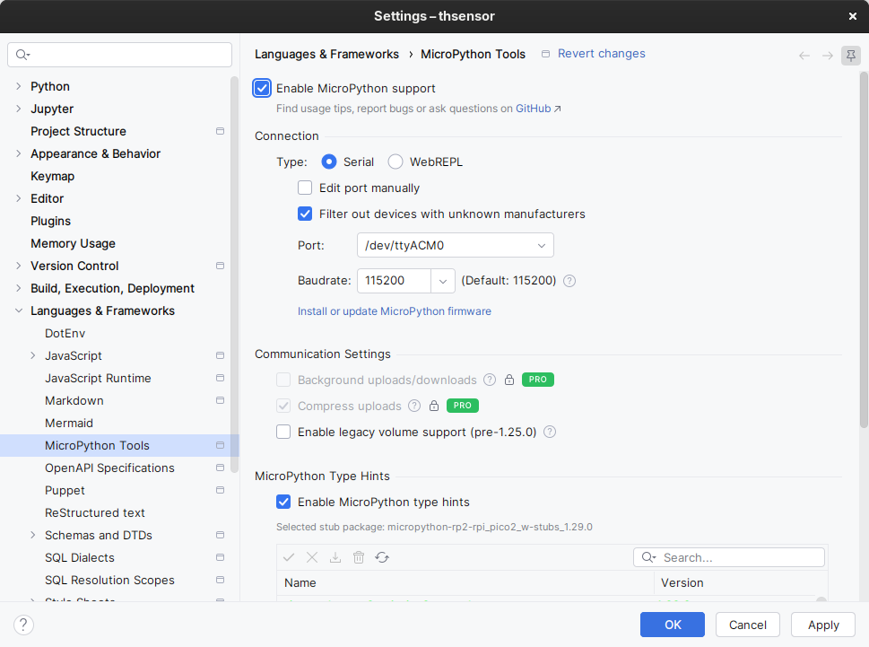Open the help question mark button
Image resolution: width=869 pixels, height=647 pixels.
(23, 625)
